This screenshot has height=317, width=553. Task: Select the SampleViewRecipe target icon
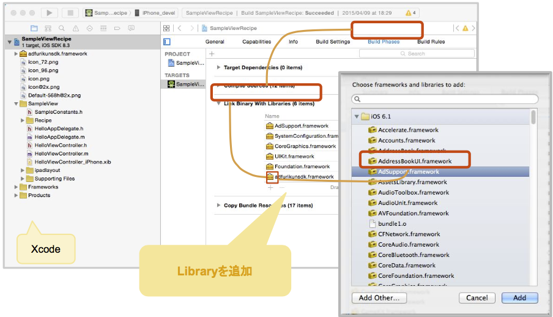click(171, 84)
